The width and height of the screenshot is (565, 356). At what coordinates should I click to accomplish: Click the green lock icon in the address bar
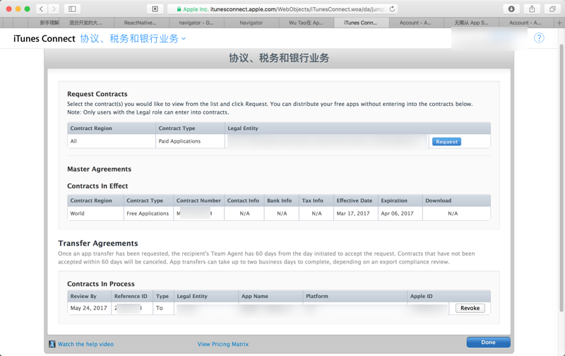pos(179,9)
